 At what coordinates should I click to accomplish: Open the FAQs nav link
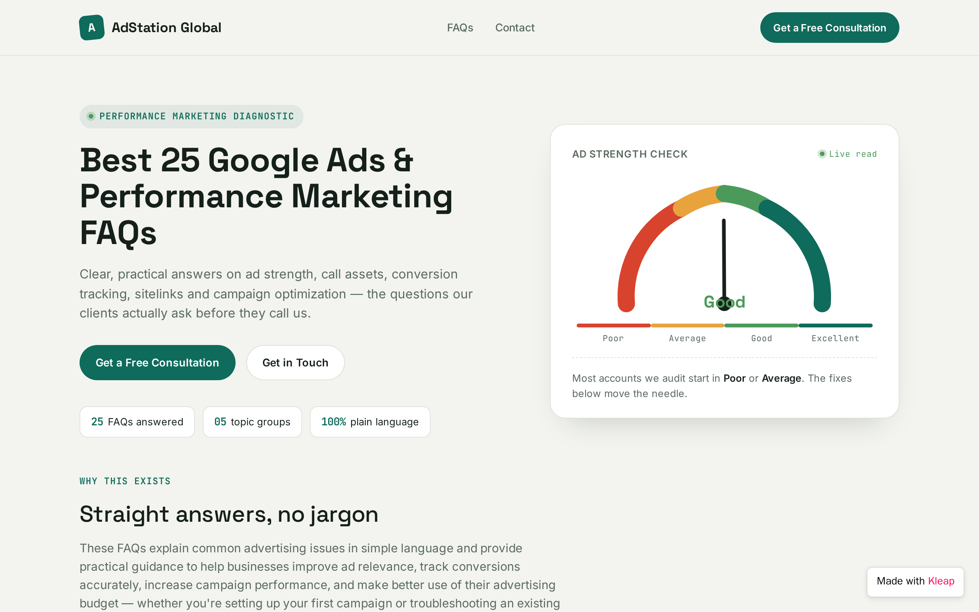[460, 28]
